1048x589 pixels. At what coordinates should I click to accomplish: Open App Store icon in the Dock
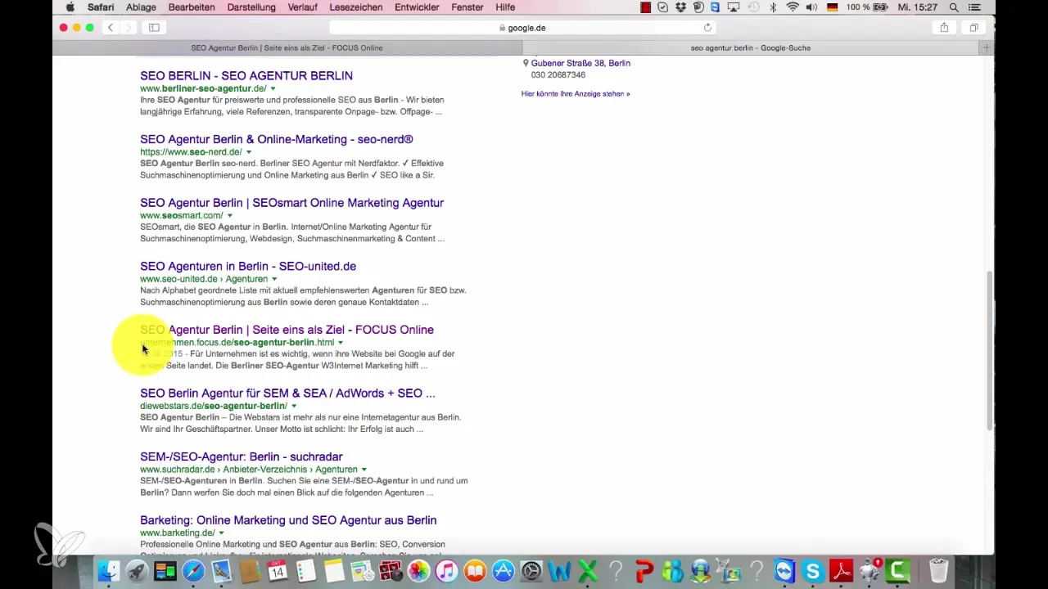click(503, 570)
